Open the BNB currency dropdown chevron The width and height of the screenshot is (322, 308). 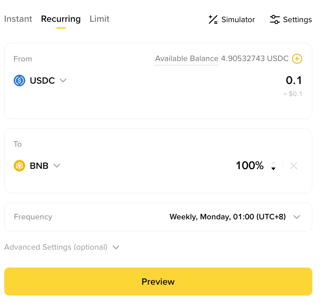pyautogui.click(x=57, y=166)
